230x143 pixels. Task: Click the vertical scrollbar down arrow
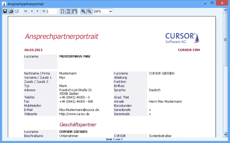coord(225,134)
